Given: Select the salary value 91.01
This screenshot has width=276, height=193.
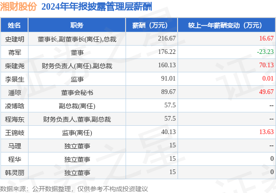Looking at the screenshot, I should 168,78.
